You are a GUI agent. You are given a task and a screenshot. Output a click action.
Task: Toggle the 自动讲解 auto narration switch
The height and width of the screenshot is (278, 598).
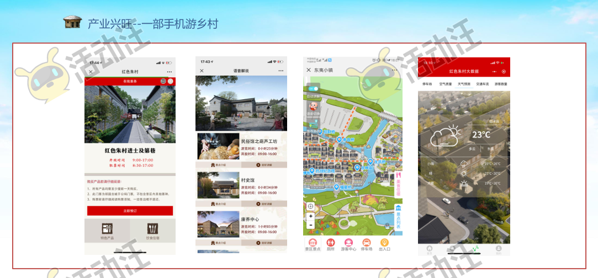coord(313,88)
